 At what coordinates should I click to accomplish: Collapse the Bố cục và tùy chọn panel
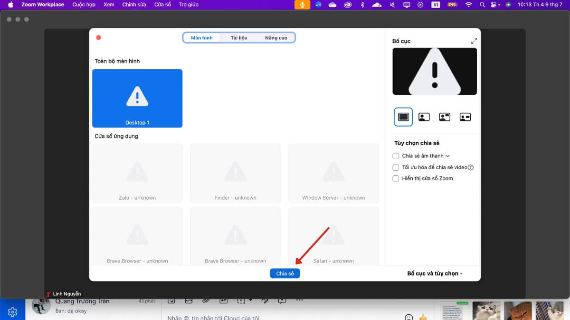click(435, 274)
